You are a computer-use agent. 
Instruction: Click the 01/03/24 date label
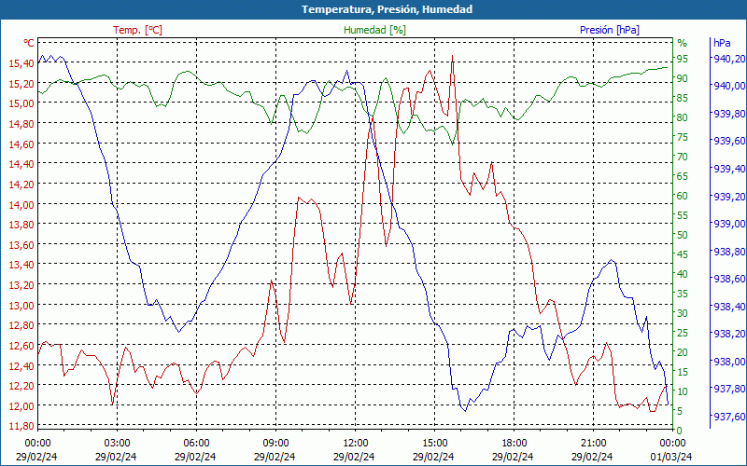point(671,457)
